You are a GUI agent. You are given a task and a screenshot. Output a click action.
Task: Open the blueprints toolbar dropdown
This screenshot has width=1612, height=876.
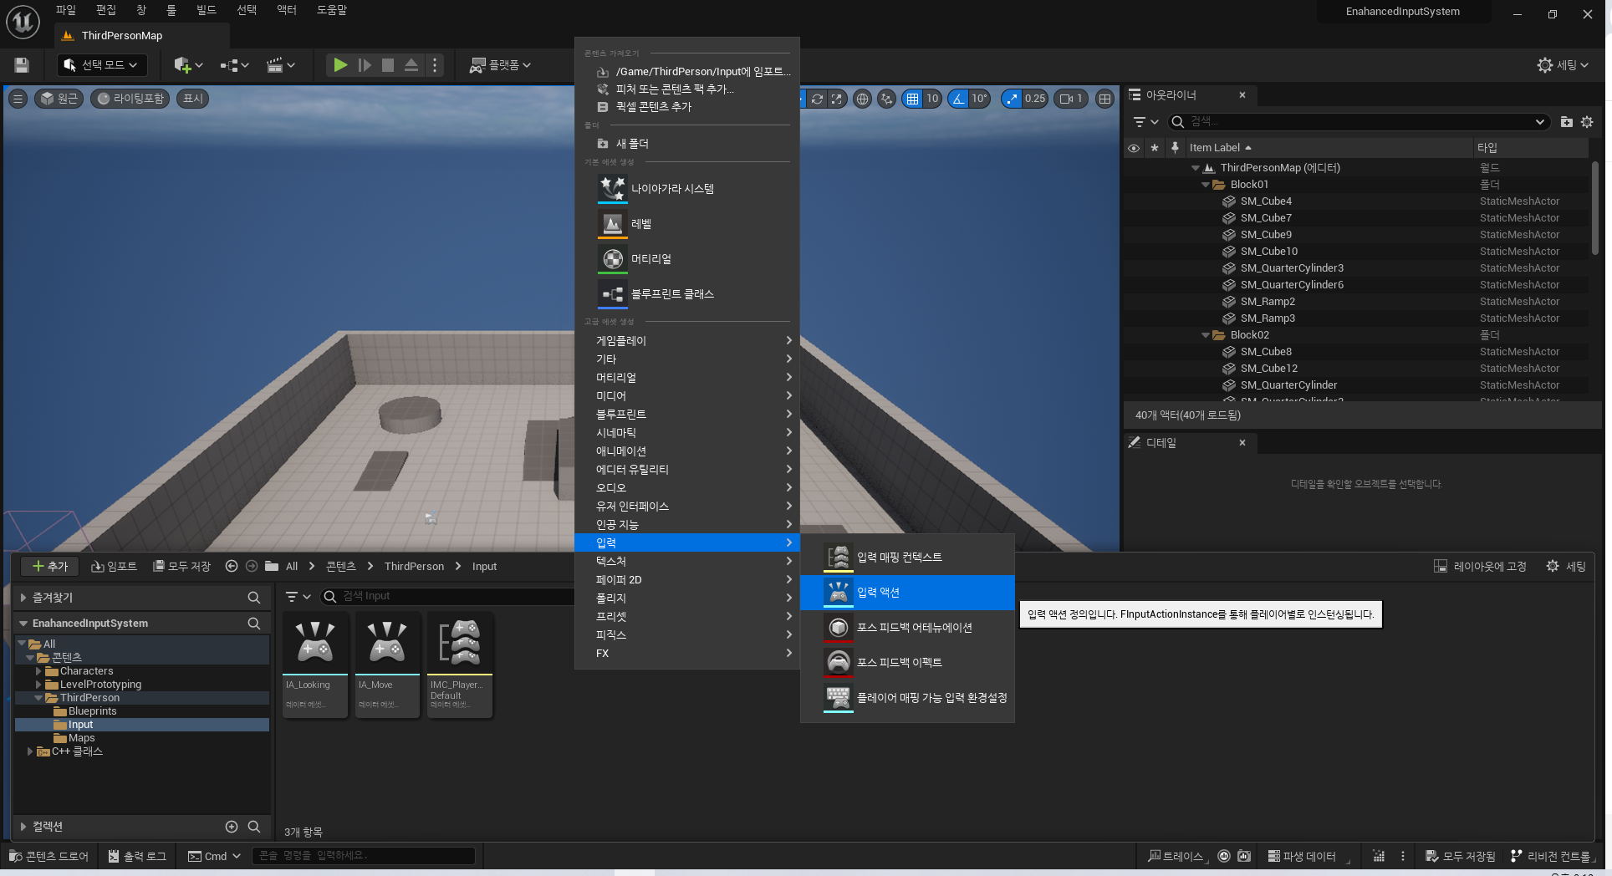point(234,65)
